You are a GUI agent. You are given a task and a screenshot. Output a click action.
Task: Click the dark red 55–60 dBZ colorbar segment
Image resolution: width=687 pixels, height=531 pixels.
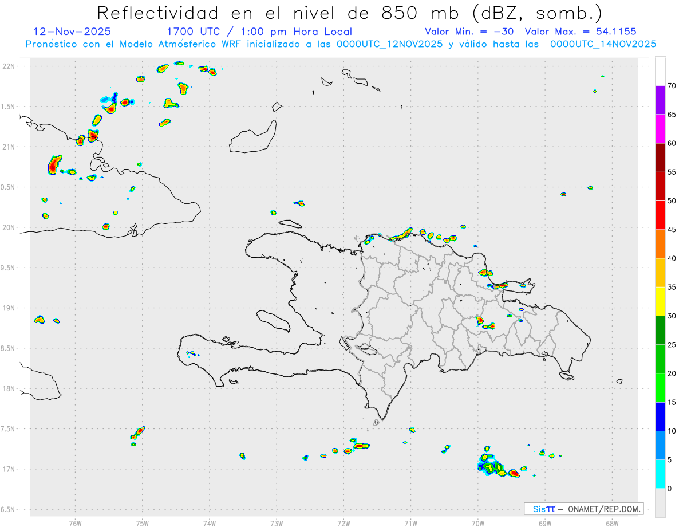[660, 158]
